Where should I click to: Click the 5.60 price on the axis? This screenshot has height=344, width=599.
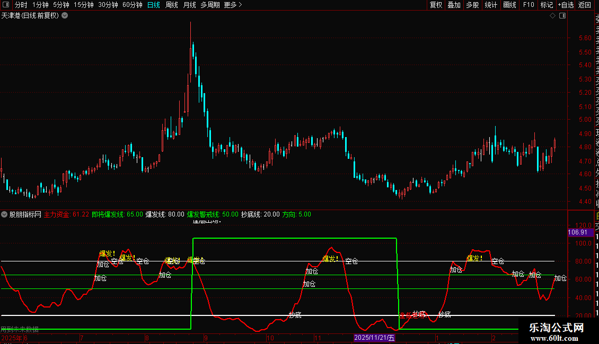[585, 38]
